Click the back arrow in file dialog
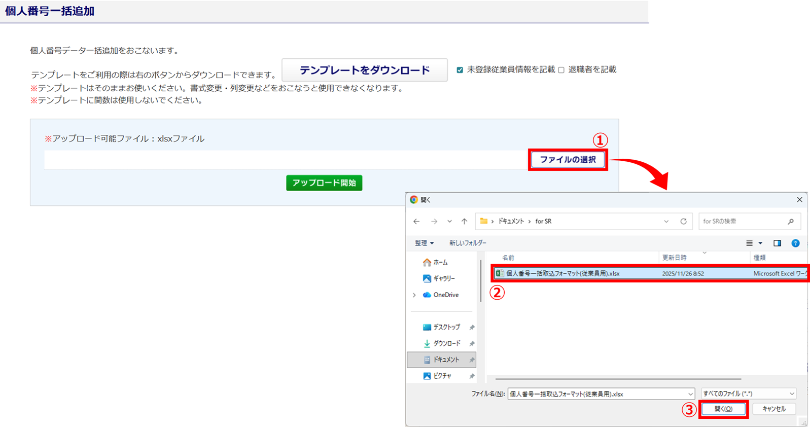 click(x=416, y=222)
